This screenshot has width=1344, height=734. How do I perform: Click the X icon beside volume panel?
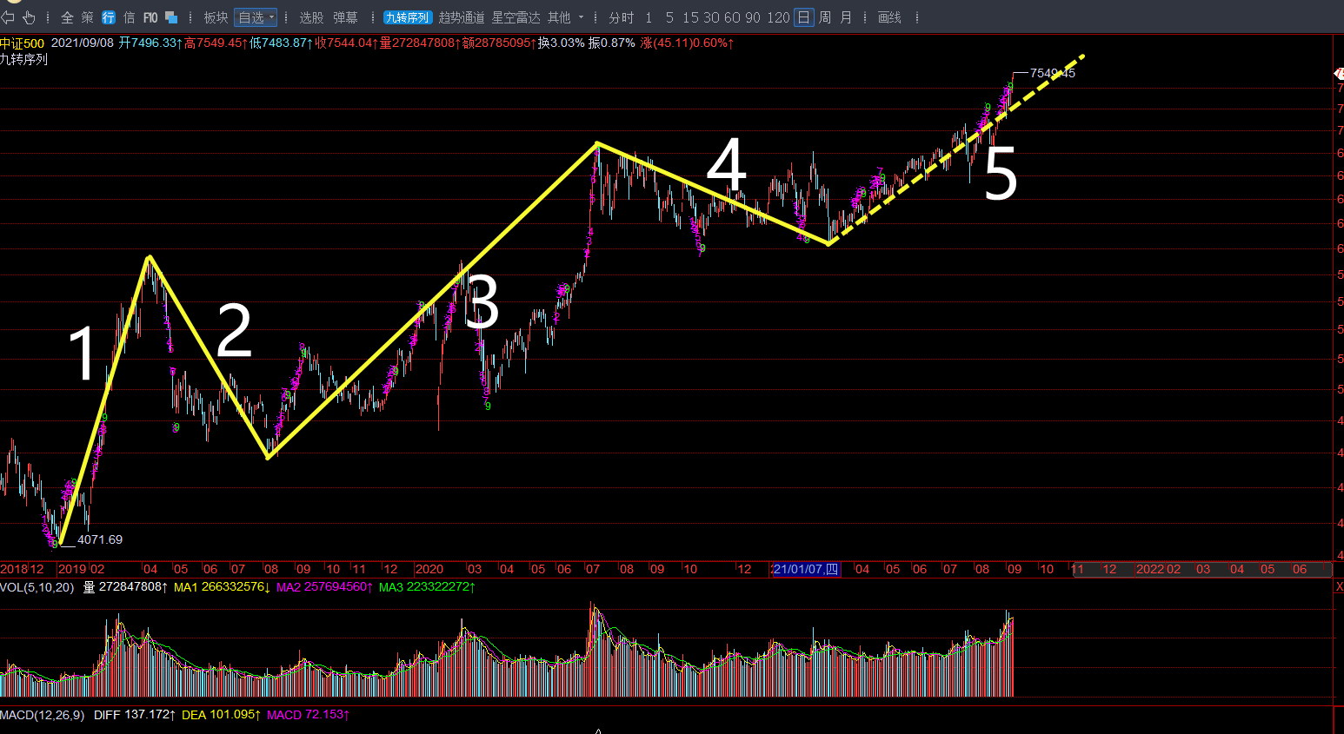[1339, 587]
